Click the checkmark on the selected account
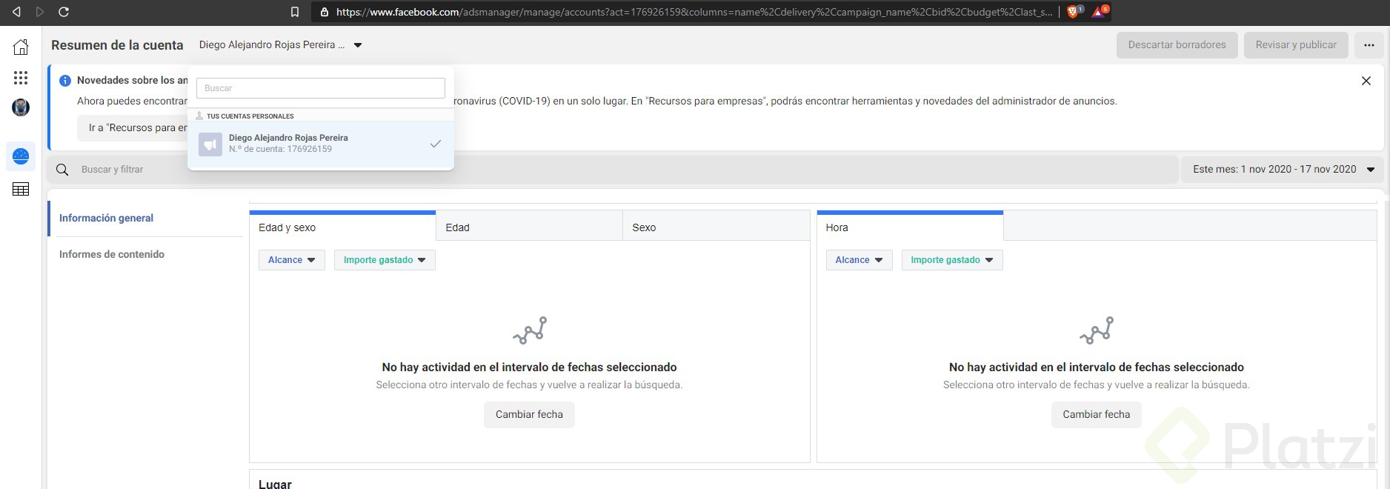The image size is (1390, 489). pyautogui.click(x=436, y=144)
